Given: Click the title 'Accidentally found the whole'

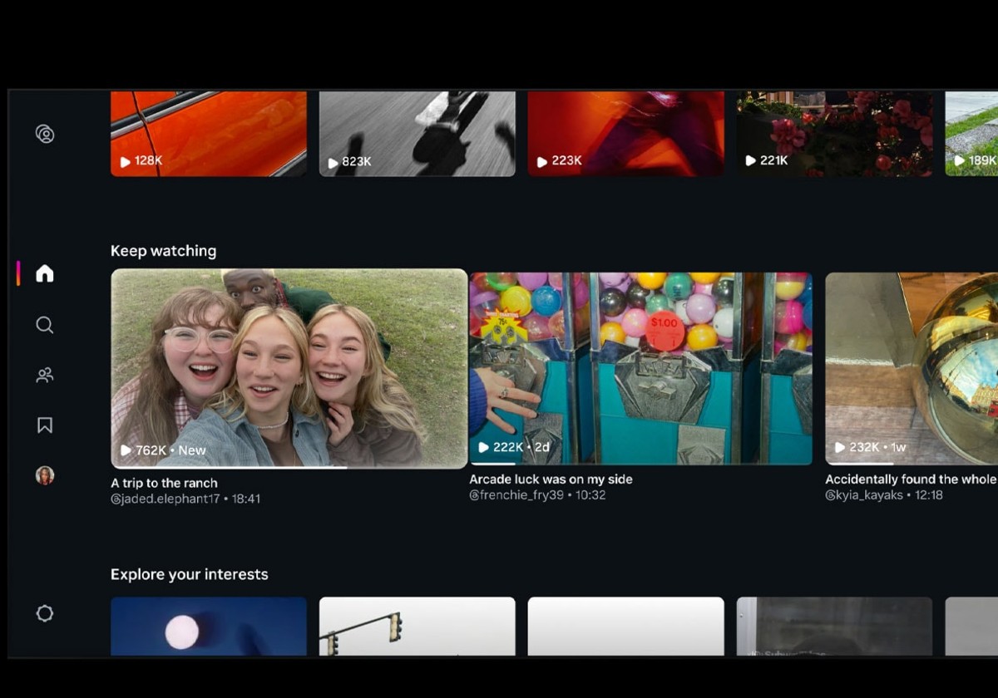Looking at the screenshot, I should [x=911, y=479].
